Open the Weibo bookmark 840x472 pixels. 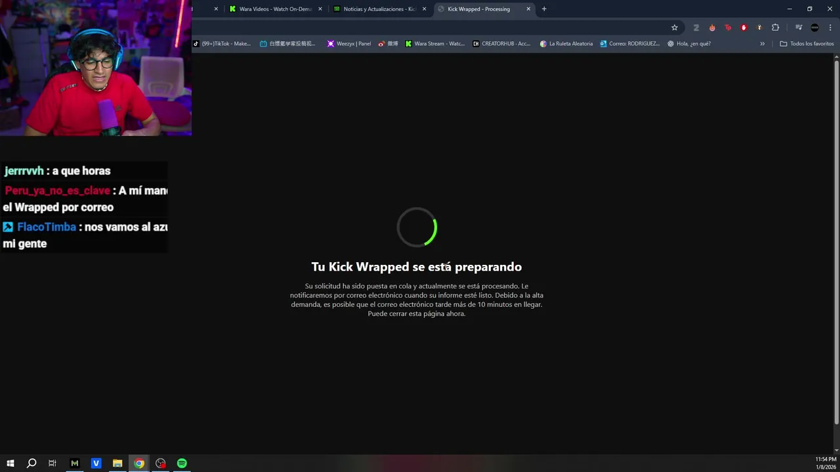pos(388,44)
